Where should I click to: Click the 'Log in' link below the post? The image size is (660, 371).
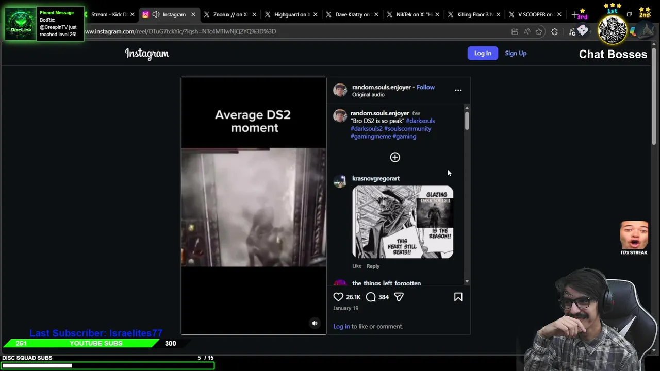coord(341,326)
